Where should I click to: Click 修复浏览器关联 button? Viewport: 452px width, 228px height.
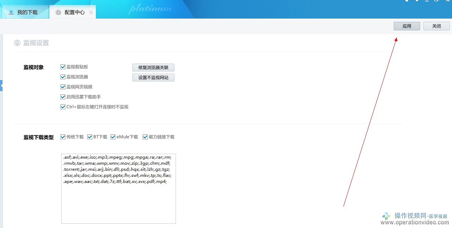tap(153, 68)
